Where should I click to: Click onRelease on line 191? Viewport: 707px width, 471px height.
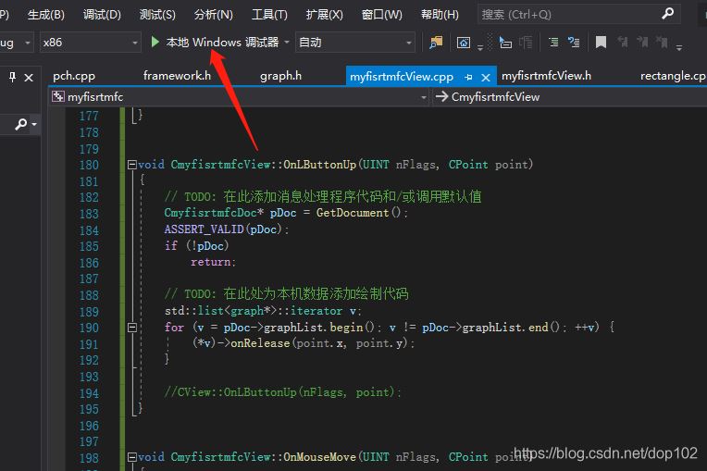(260, 343)
